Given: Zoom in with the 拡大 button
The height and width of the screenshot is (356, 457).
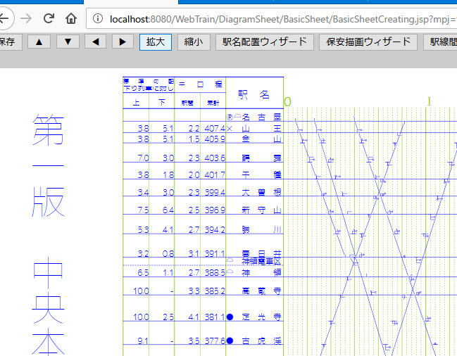Looking at the screenshot, I should point(155,42).
